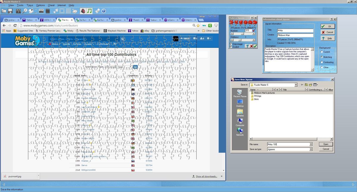This screenshot has width=357, height=192.
Task: Click the pieces-into-tray icon
Action: [x=74, y=11]
